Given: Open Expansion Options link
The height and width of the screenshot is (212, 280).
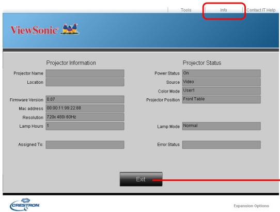Looking at the screenshot, I should (x=251, y=206).
